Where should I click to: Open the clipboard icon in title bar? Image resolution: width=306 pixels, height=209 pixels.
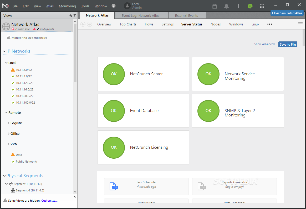point(215,6)
